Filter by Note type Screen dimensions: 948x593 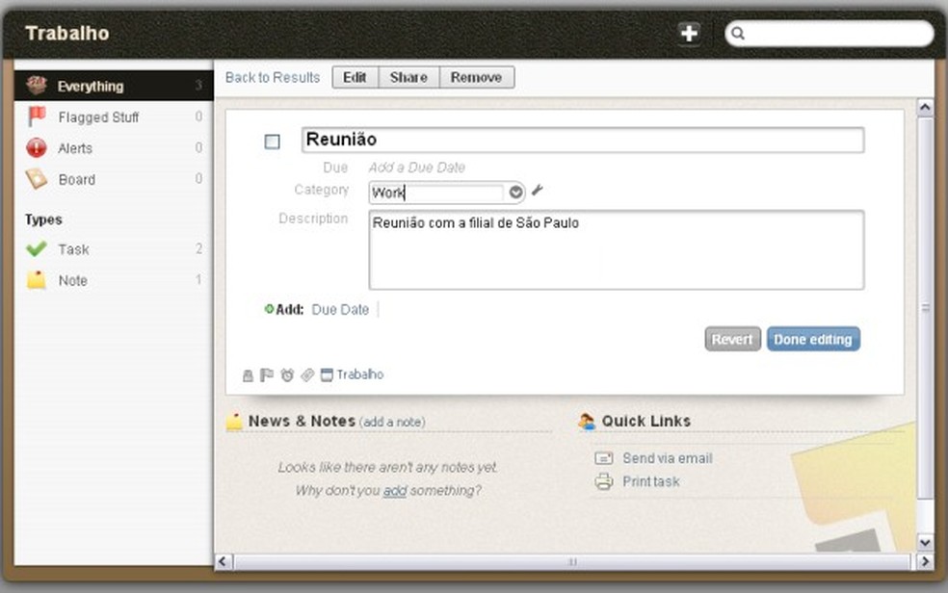(114, 280)
